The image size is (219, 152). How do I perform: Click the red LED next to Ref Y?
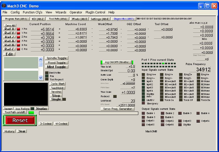(x=19, y=33)
